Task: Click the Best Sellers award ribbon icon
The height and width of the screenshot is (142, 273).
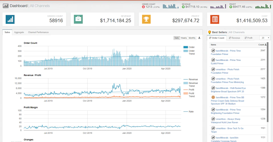Action: tap(210, 32)
